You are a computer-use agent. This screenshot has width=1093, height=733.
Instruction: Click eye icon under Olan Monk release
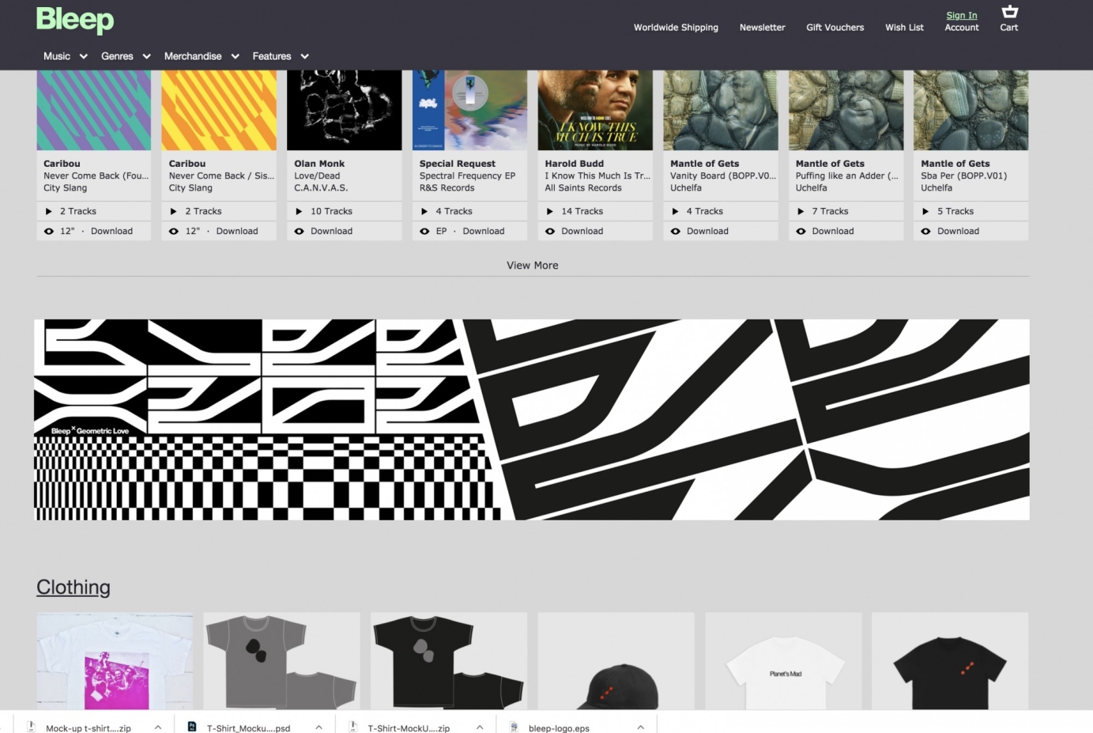(299, 231)
